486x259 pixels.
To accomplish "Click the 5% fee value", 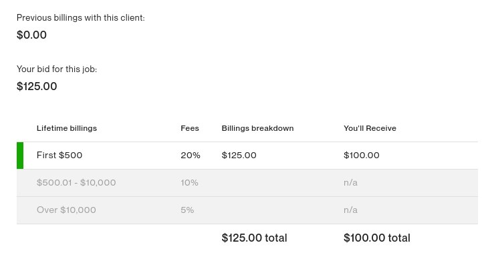I will point(187,210).
